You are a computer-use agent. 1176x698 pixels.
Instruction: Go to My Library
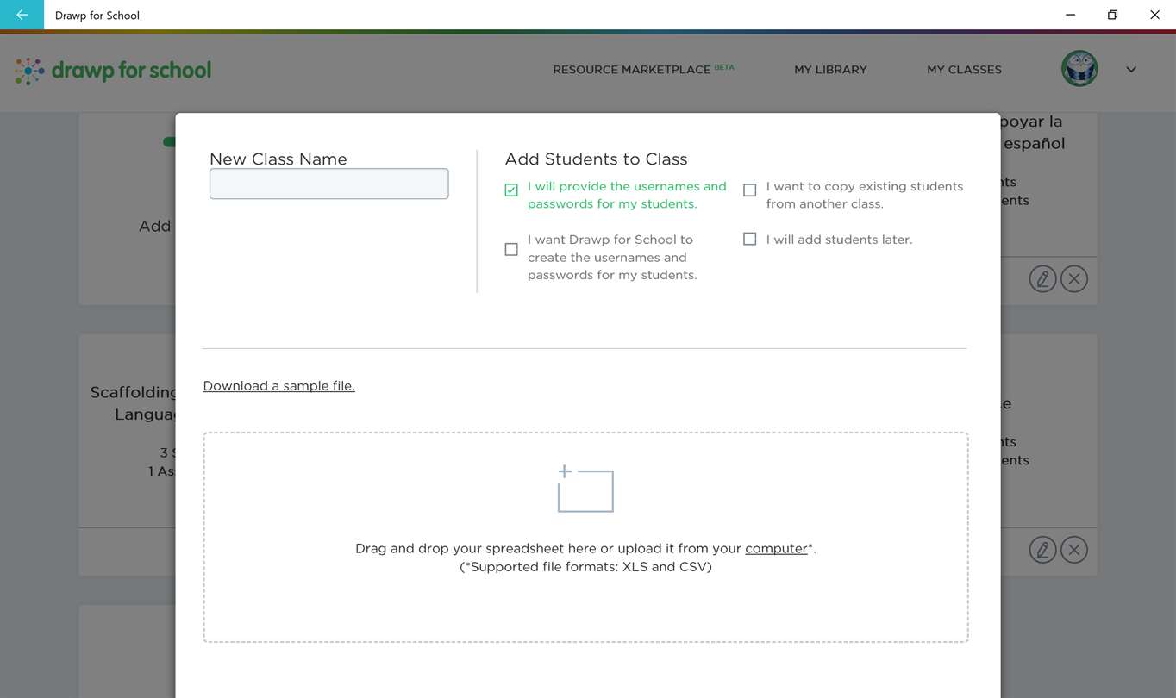pos(830,70)
